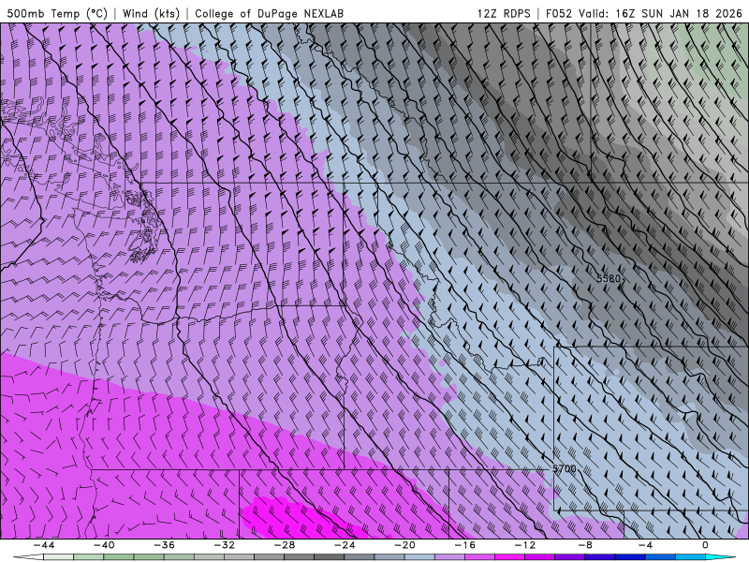The width and height of the screenshot is (749, 562).
Task: Click the 5700 height contour label
Action: coord(565,469)
